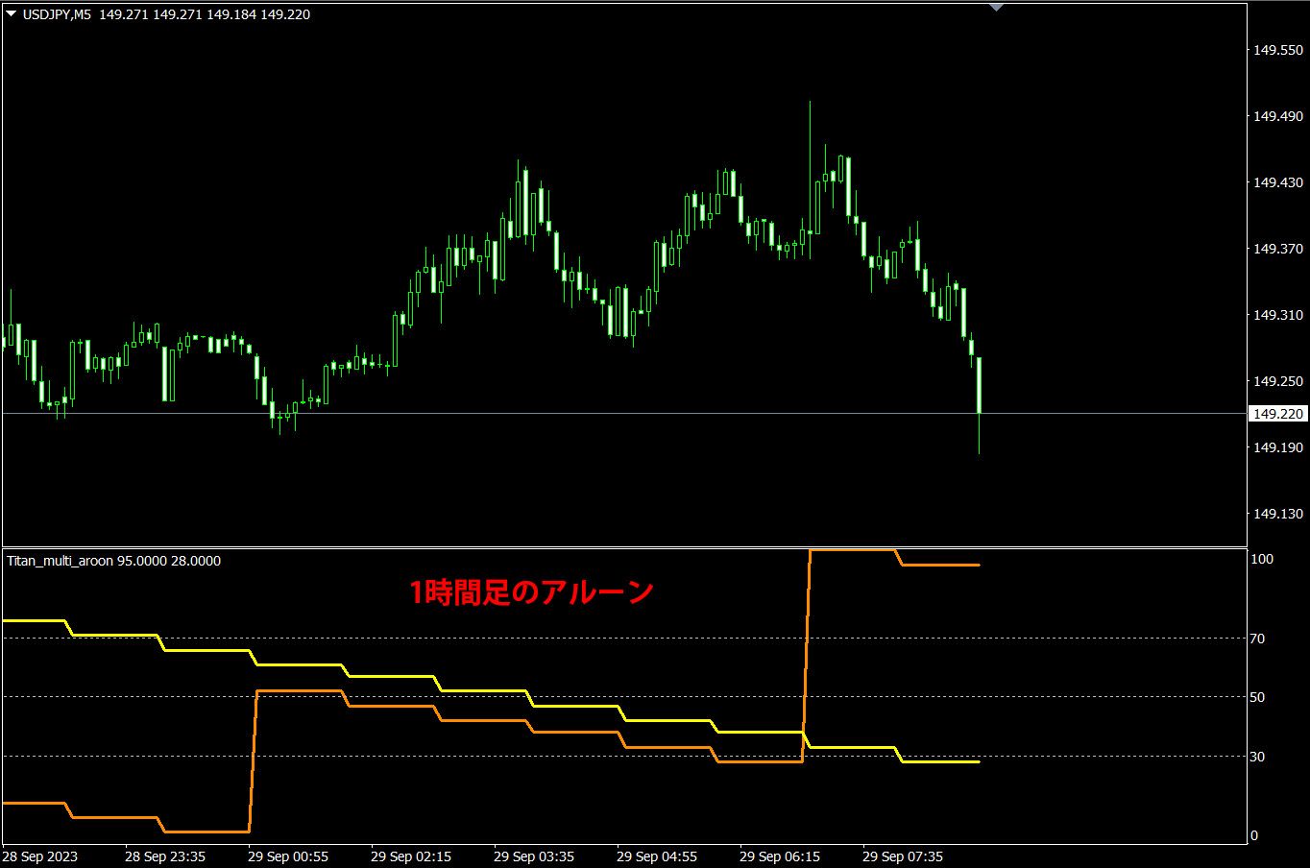
Task: Click the current price label 149.220
Action: [x=1278, y=414]
